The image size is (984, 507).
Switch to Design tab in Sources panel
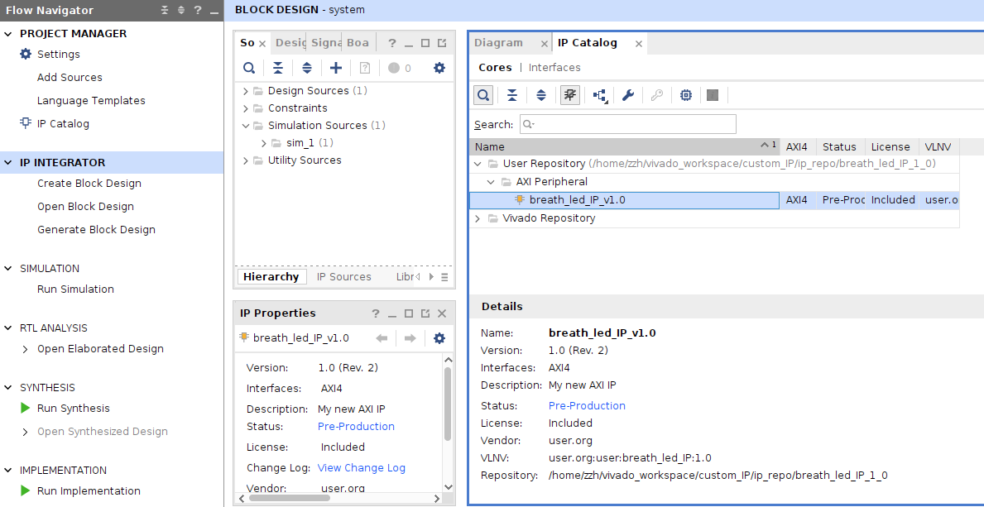tap(290, 43)
